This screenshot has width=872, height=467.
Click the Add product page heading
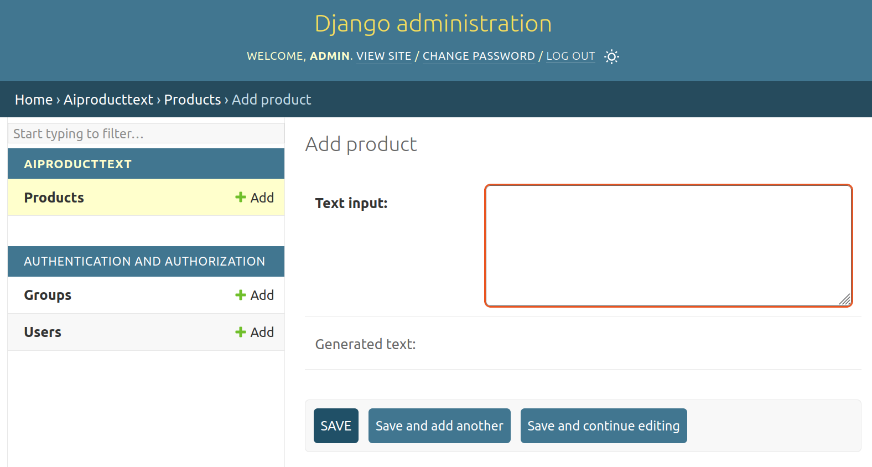point(361,144)
